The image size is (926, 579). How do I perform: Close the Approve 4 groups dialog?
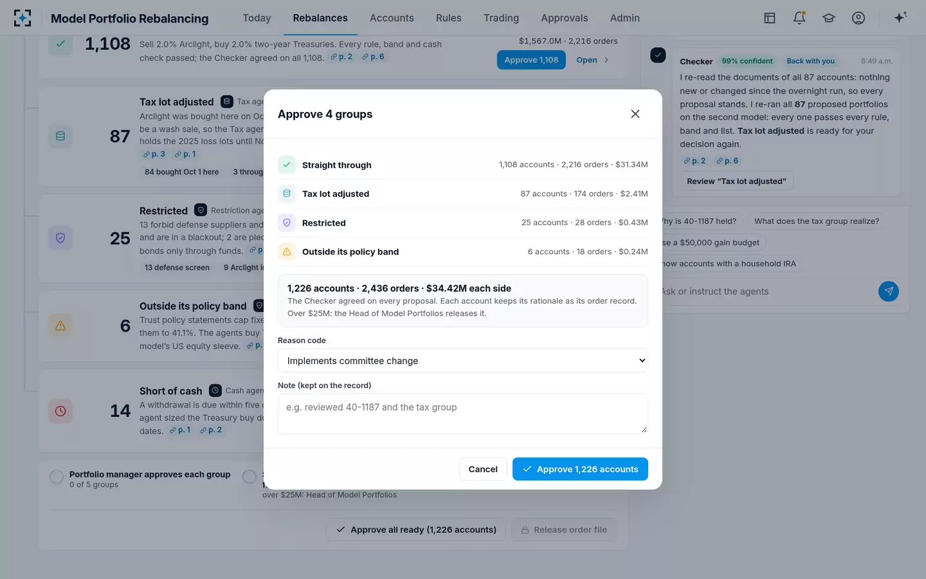click(x=635, y=114)
